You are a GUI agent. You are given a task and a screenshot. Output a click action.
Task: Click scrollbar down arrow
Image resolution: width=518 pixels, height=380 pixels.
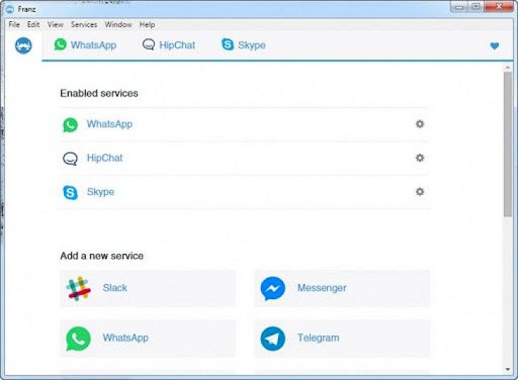[x=508, y=369]
